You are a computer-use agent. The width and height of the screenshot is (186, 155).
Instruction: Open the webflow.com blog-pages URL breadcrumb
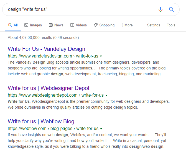(x=53, y=129)
